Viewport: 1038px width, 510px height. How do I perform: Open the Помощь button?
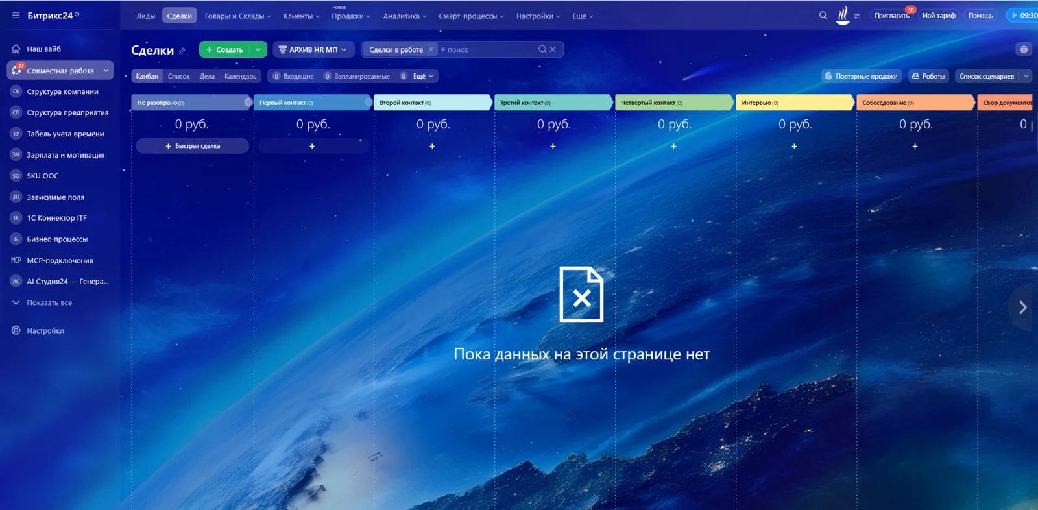point(980,15)
